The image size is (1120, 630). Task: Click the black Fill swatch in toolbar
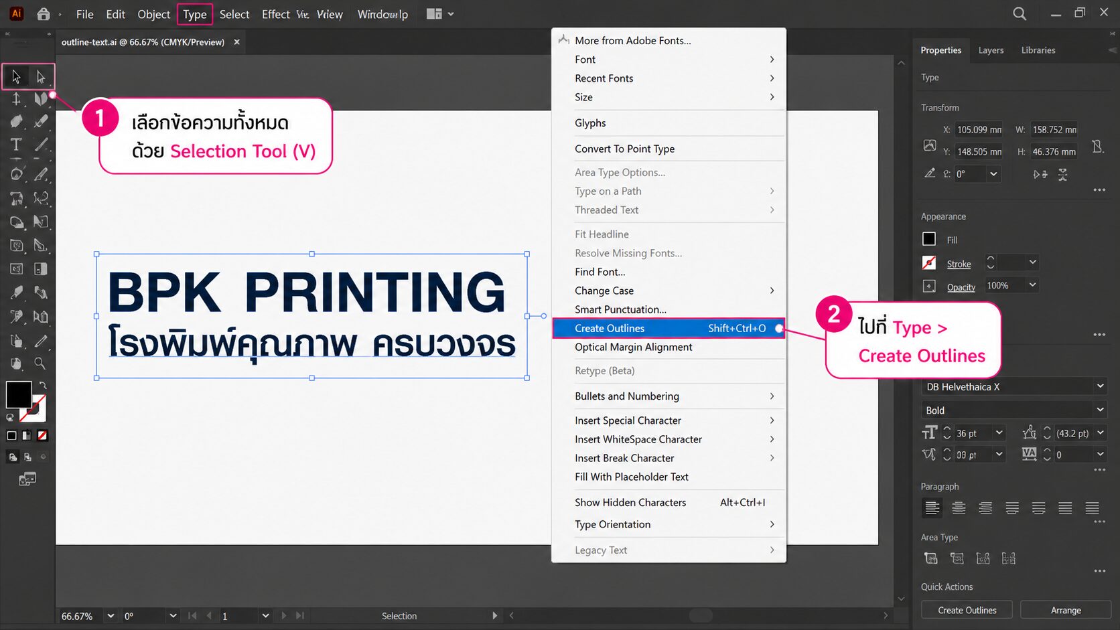pyautogui.click(x=19, y=394)
